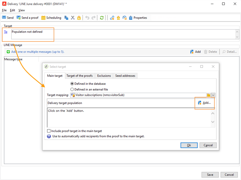Click the orange gift offers icon

(x=118, y=18)
